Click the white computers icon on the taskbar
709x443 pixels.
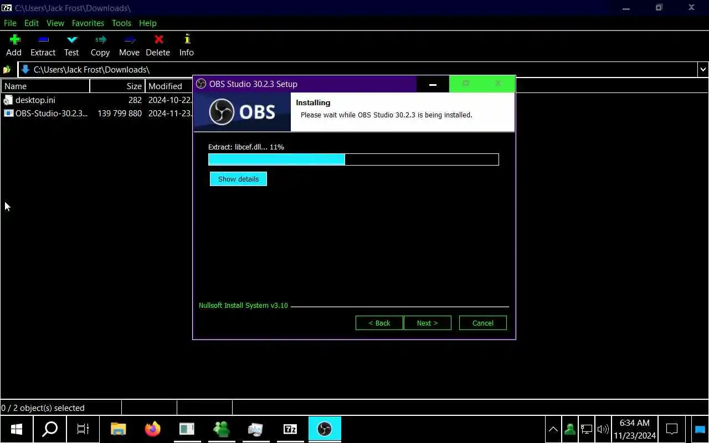(x=256, y=429)
